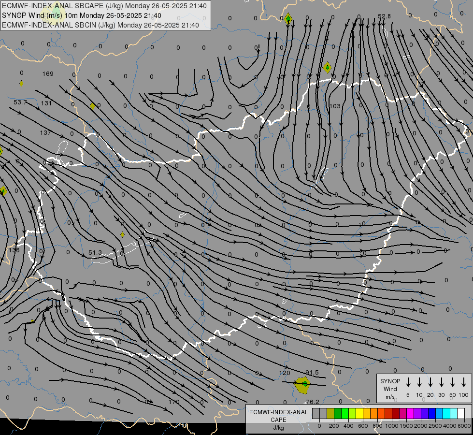473x435 pixels.
Task: Pick the pure blue swatch in CAPE legend
Action: click(432, 413)
